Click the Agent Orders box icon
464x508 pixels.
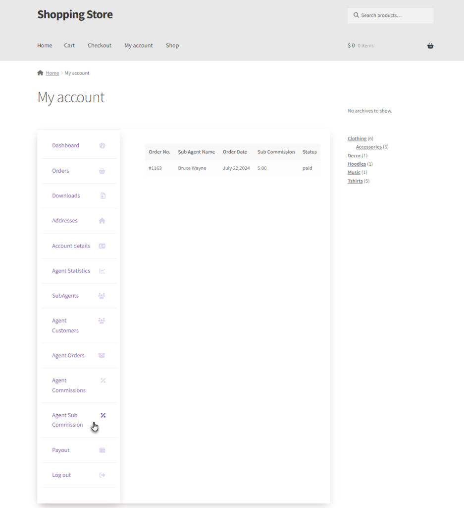(x=102, y=355)
